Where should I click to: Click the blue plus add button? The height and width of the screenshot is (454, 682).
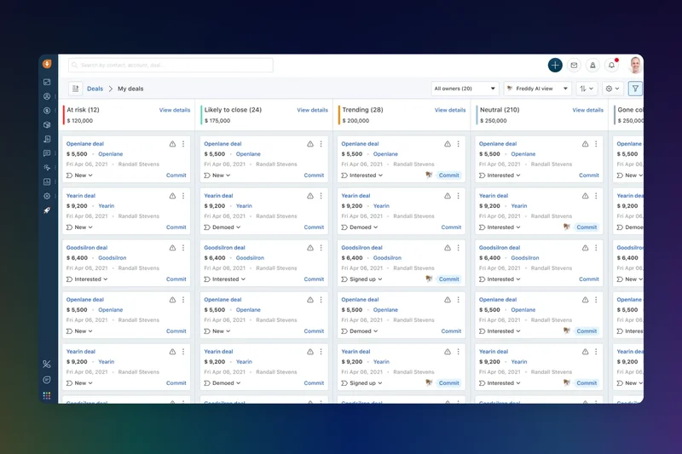(555, 65)
